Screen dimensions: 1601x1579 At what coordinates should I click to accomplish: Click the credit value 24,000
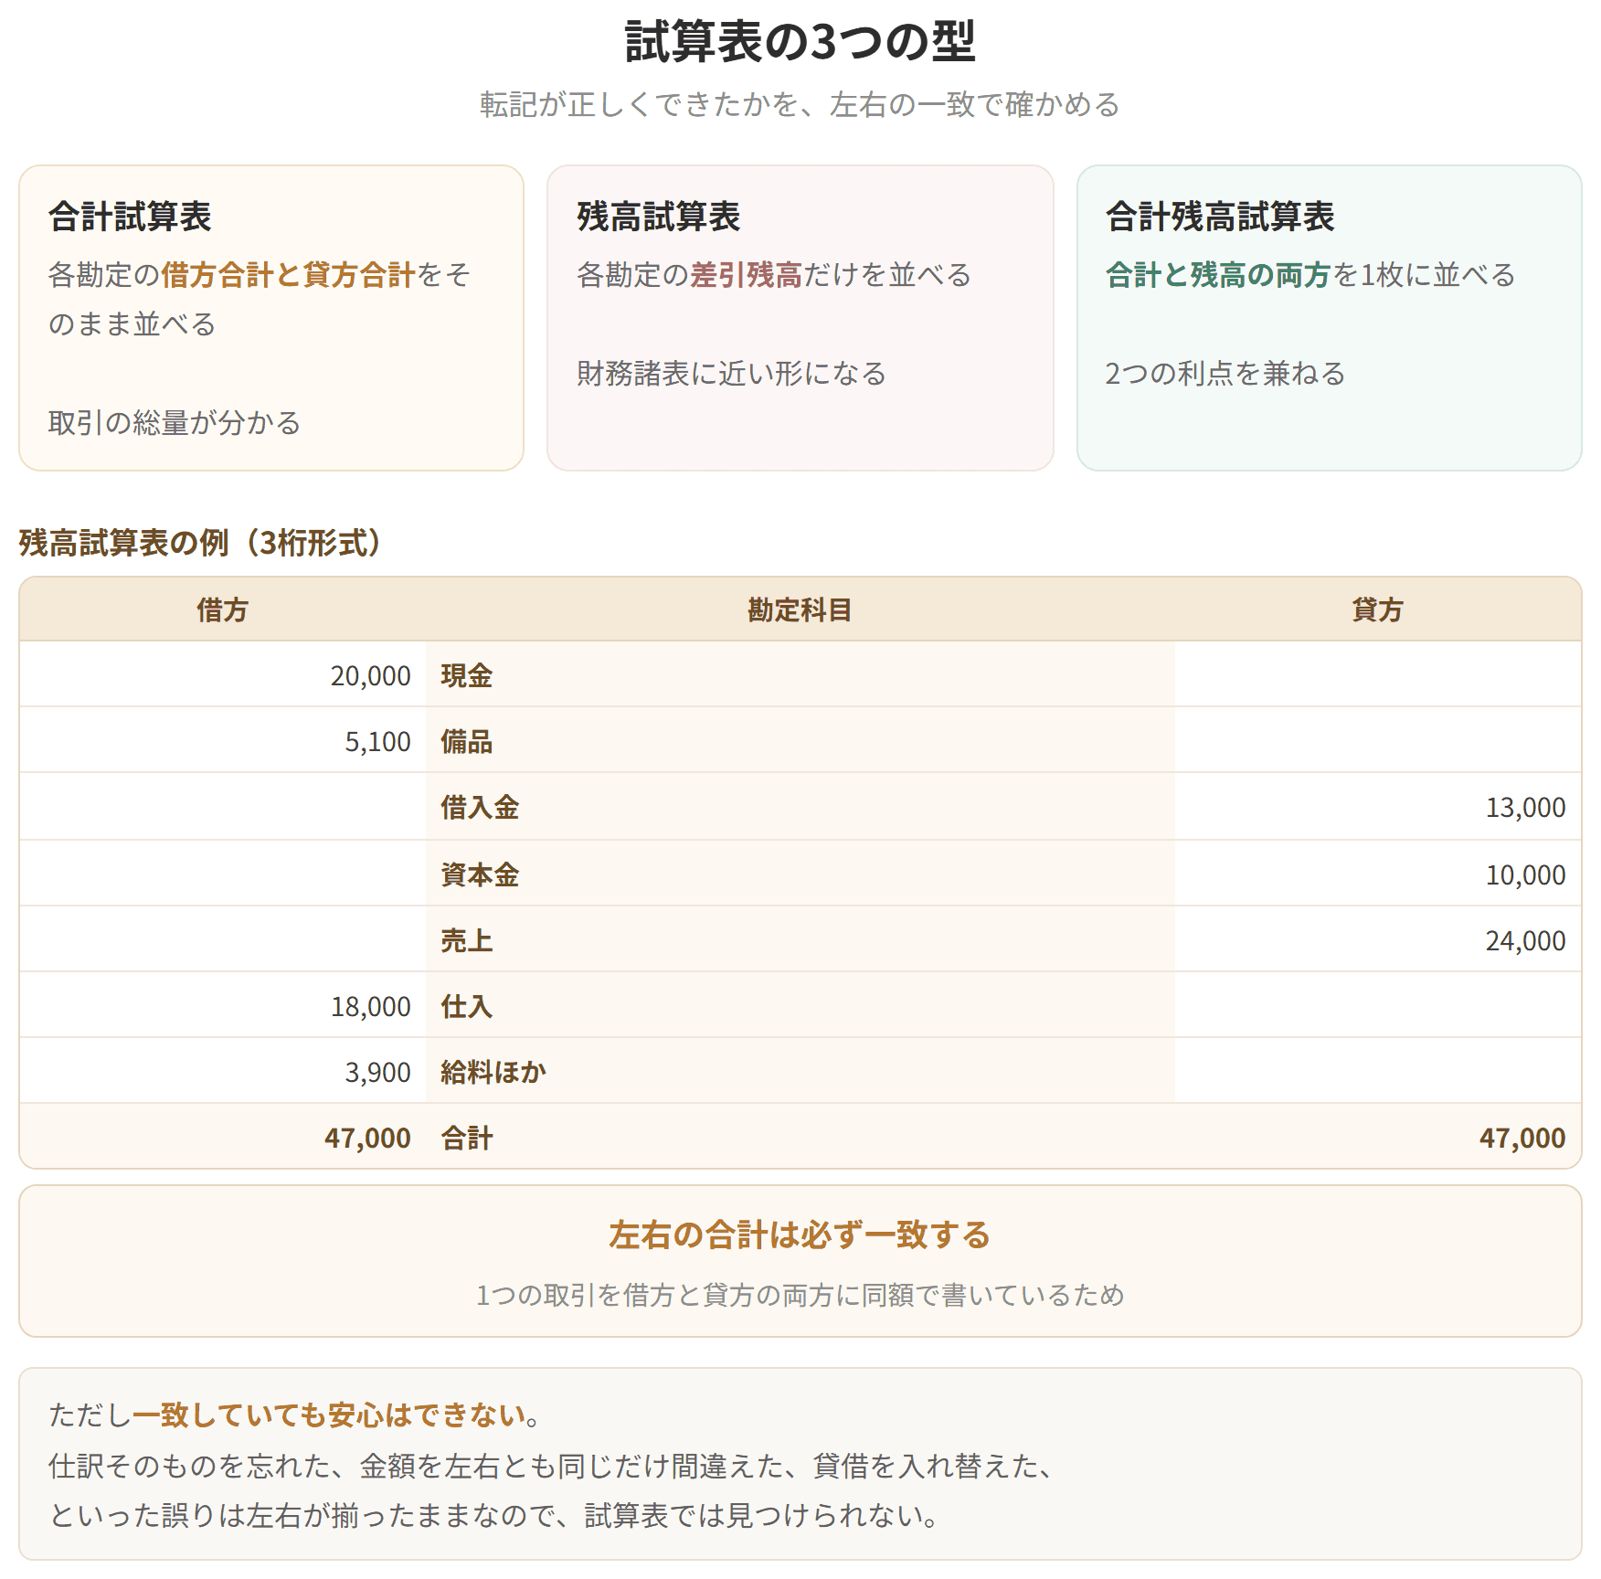[x=1526, y=940]
